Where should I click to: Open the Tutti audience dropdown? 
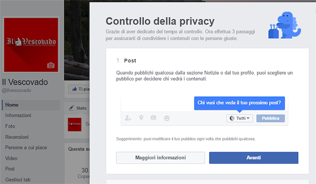click(x=239, y=118)
